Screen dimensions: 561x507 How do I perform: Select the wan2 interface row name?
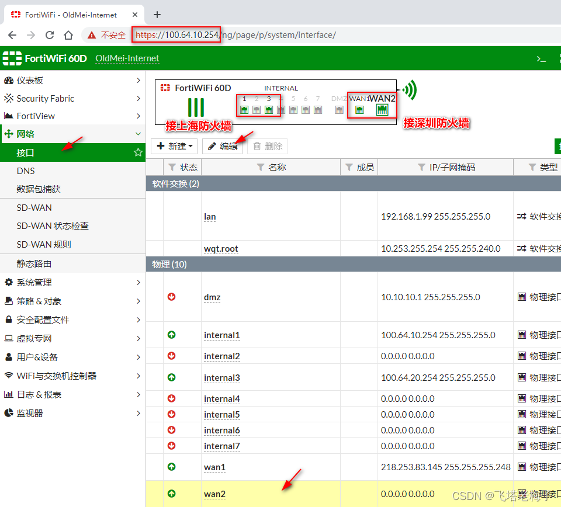pyautogui.click(x=214, y=494)
